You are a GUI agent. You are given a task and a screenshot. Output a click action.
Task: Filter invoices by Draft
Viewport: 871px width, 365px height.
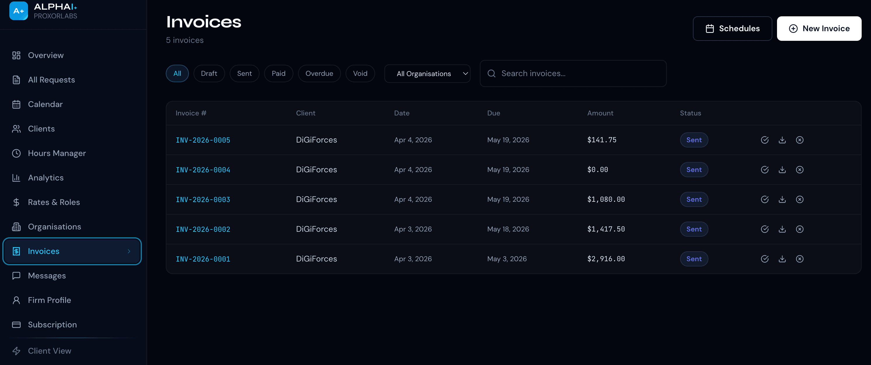pos(209,73)
